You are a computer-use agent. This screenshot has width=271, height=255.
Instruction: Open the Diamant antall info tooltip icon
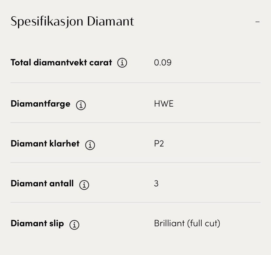(84, 185)
